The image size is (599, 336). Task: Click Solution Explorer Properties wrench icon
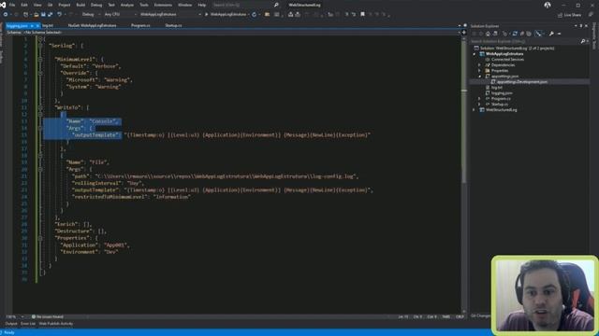tap(551, 34)
